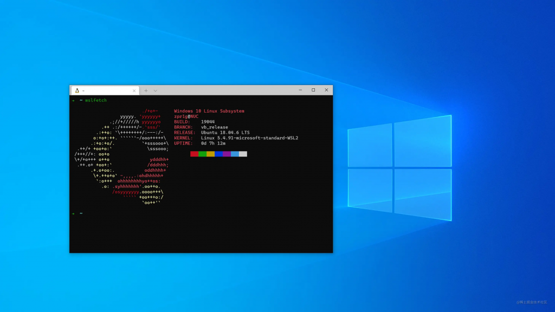Screen dimensions: 555x312
Task: Click the green color block in palette
Action: 203,154
